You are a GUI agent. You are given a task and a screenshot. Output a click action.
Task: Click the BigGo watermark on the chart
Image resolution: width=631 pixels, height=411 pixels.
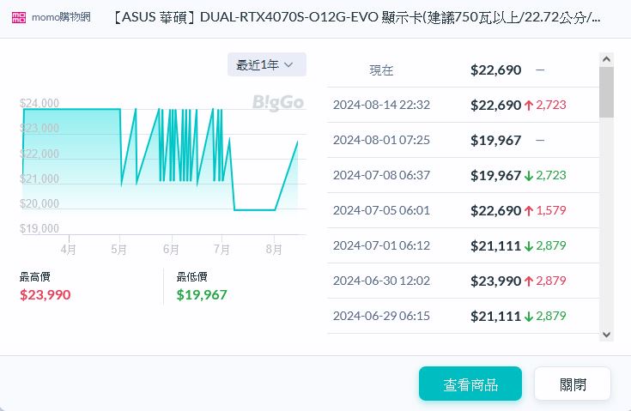pos(277,103)
